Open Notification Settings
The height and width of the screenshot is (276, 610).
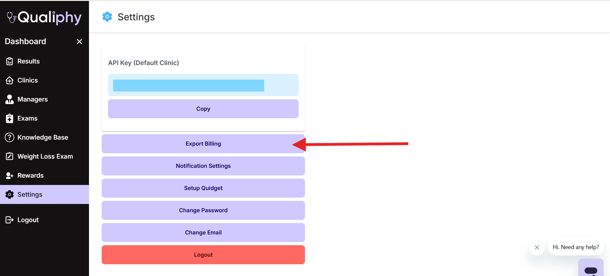[x=203, y=166]
